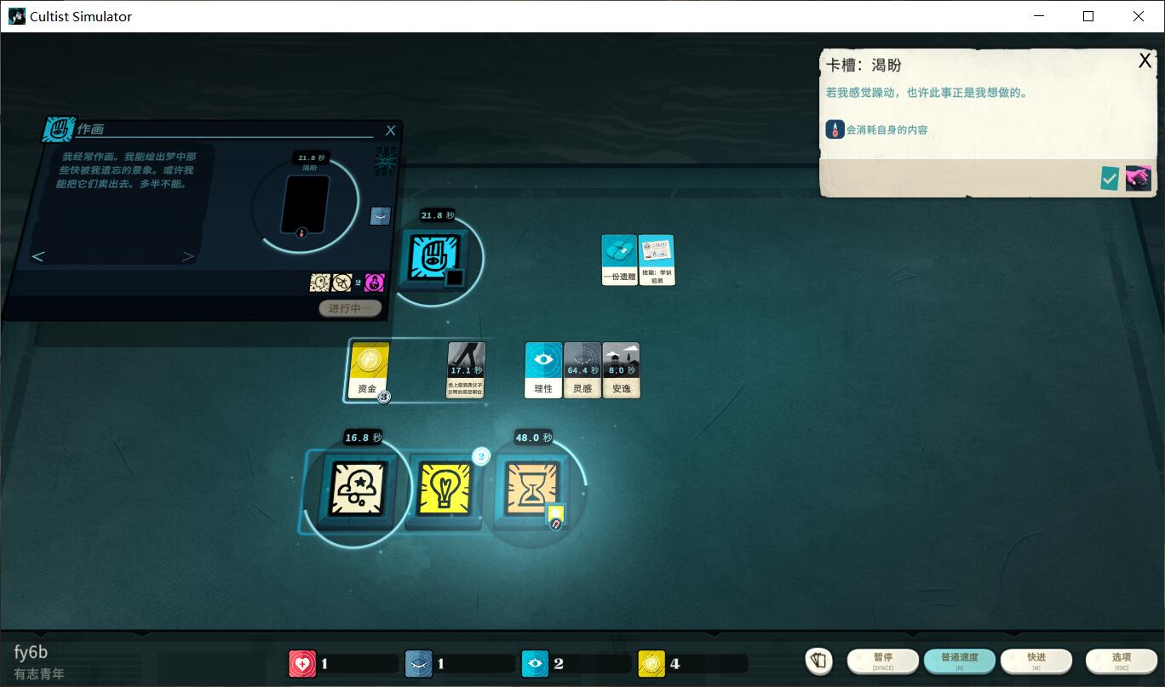The image size is (1165, 687).
Task: Click the 进行中 status button
Action: (350, 308)
